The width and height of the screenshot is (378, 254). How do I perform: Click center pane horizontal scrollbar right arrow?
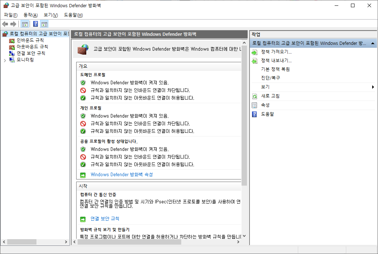click(238, 242)
